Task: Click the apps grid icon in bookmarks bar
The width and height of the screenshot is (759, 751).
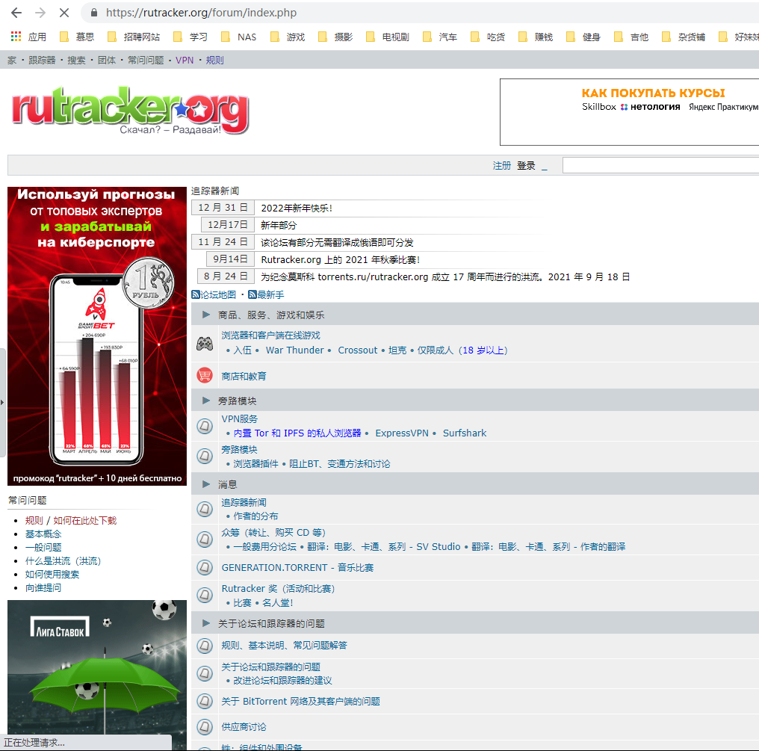Action: (16, 37)
